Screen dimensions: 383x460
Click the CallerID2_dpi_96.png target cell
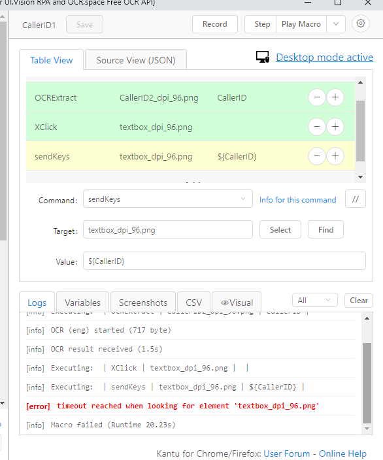click(159, 98)
